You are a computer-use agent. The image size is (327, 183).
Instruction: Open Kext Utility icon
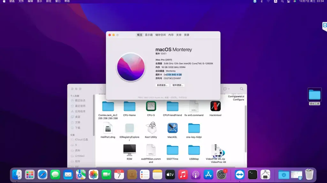coord(151,128)
